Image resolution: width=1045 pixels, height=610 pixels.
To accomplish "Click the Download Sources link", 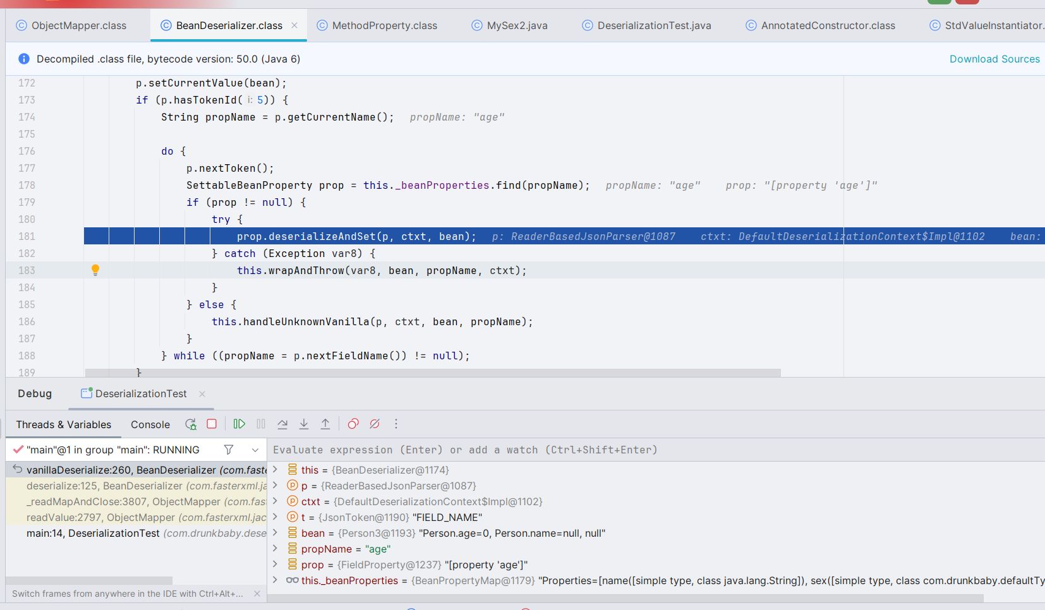I will [x=994, y=59].
